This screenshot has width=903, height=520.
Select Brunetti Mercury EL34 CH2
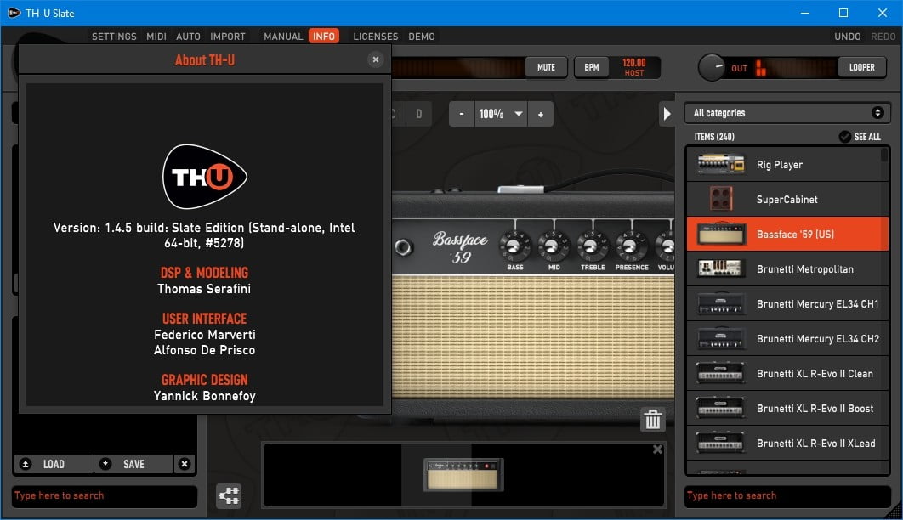787,339
